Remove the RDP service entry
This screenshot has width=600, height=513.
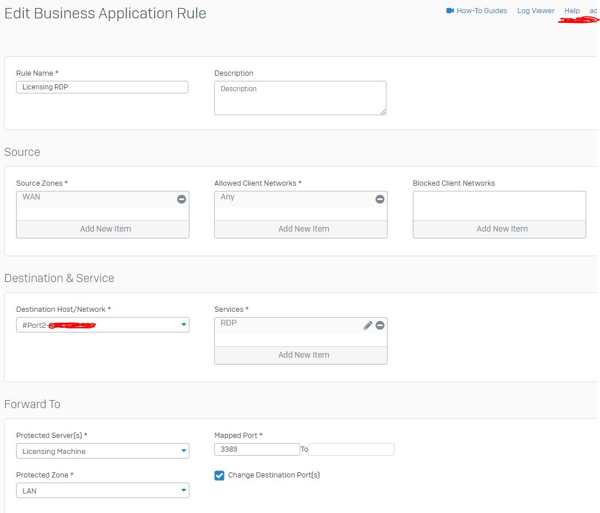(x=380, y=326)
